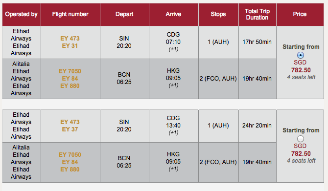Select the first itinerary's price radio button
328x191 pixels.
tap(301, 55)
